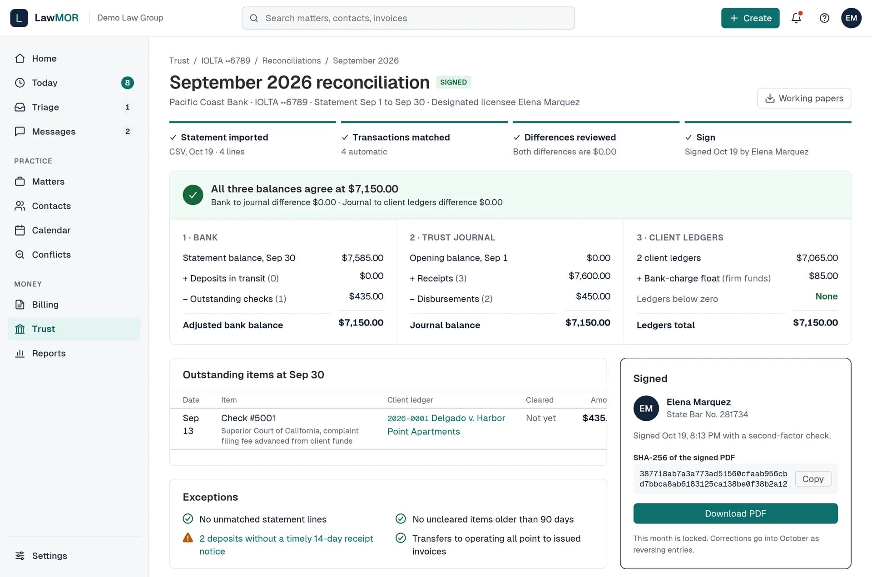
Task: Open the help question mark icon
Action: coord(824,18)
